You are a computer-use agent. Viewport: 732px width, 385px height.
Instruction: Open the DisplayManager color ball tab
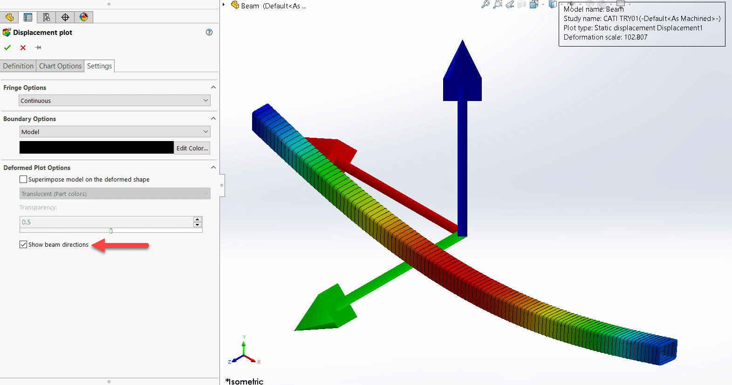(x=84, y=17)
